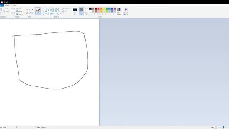Choose the Rectangle shape
This screenshot has height=129, width=229.
click(51, 9)
